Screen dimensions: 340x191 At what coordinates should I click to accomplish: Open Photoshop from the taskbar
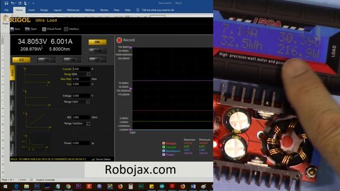pos(37,186)
